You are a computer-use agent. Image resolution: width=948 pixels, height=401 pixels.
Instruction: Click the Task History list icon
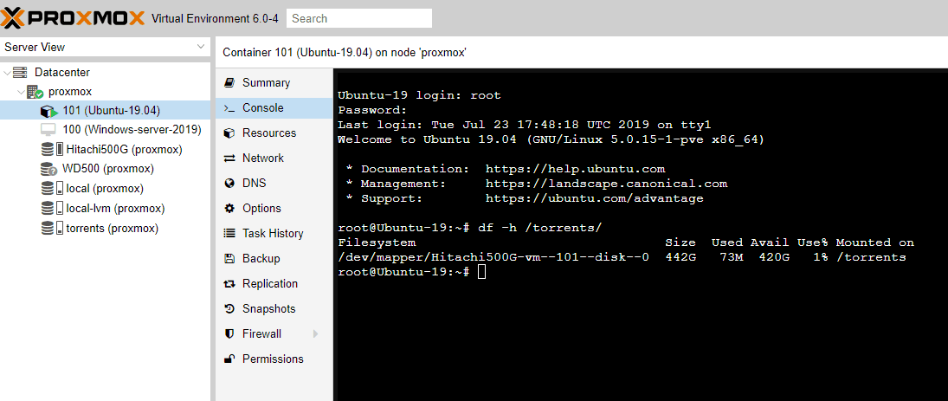tap(229, 234)
